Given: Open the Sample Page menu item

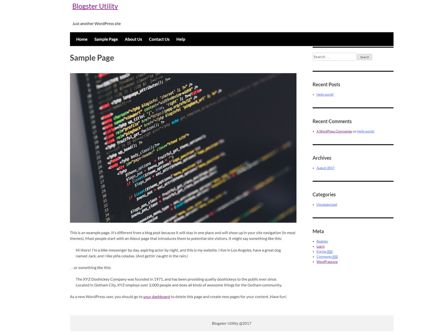Looking at the screenshot, I should coord(106,39).
